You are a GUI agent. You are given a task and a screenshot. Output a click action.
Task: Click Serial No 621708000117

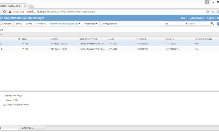click(173, 44)
